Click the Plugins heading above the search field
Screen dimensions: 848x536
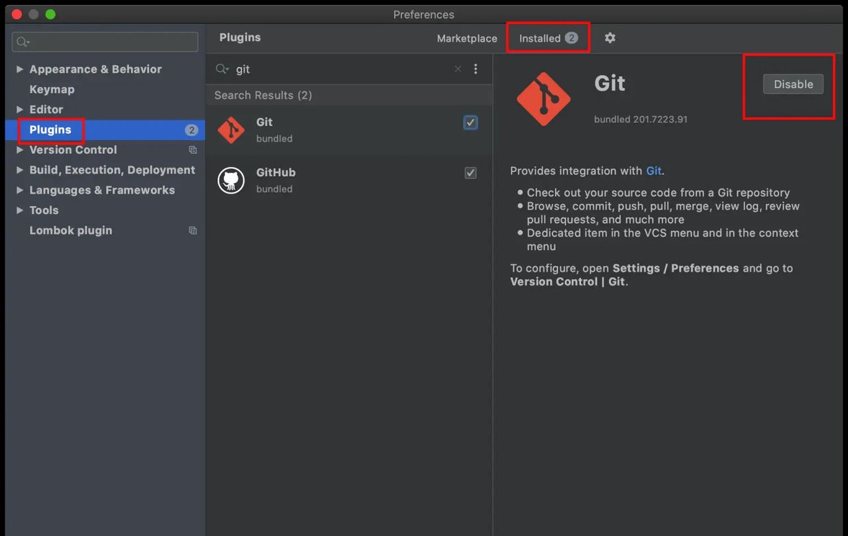pyautogui.click(x=240, y=37)
